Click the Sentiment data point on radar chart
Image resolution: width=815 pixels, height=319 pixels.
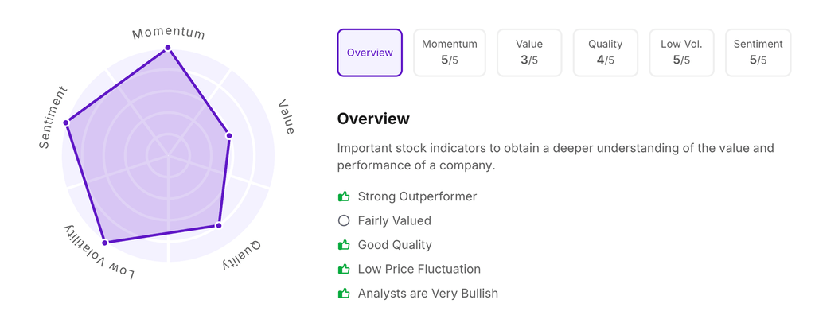click(66, 123)
